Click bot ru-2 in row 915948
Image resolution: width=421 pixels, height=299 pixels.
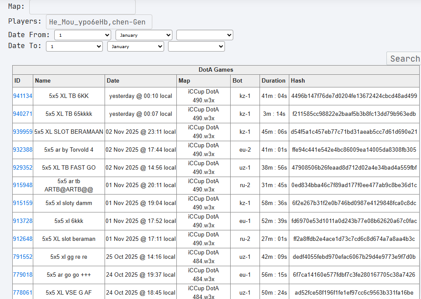click(x=245, y=185)
